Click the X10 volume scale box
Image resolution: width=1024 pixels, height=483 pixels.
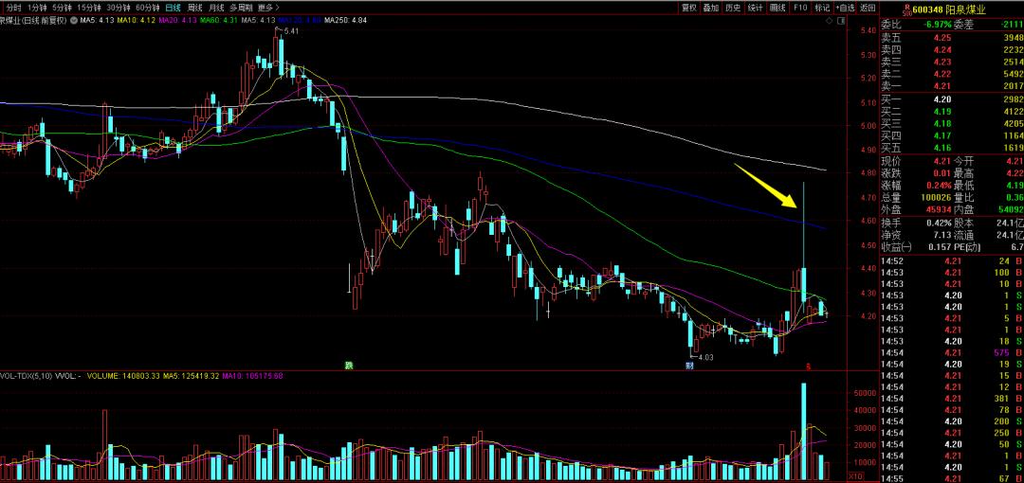[854, 476]
